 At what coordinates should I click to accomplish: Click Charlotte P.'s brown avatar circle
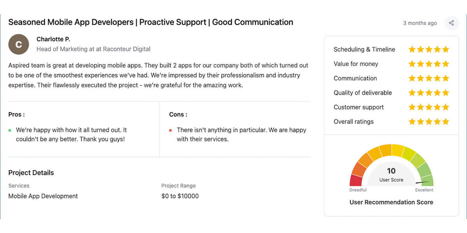[x=19, y=44]
